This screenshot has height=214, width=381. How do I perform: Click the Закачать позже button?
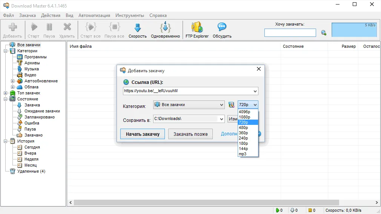point(190,134)
